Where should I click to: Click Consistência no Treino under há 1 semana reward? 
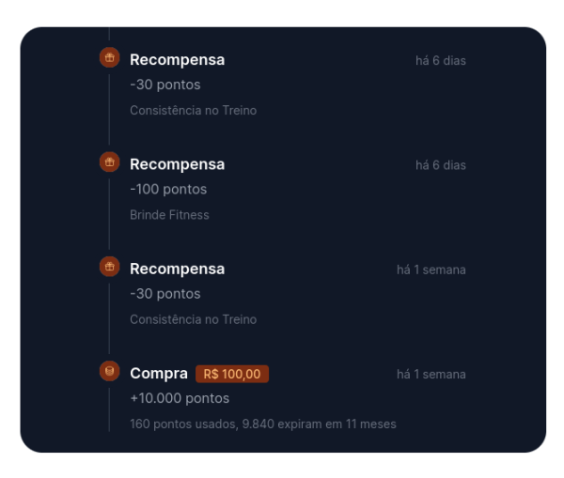click(193, 319)
